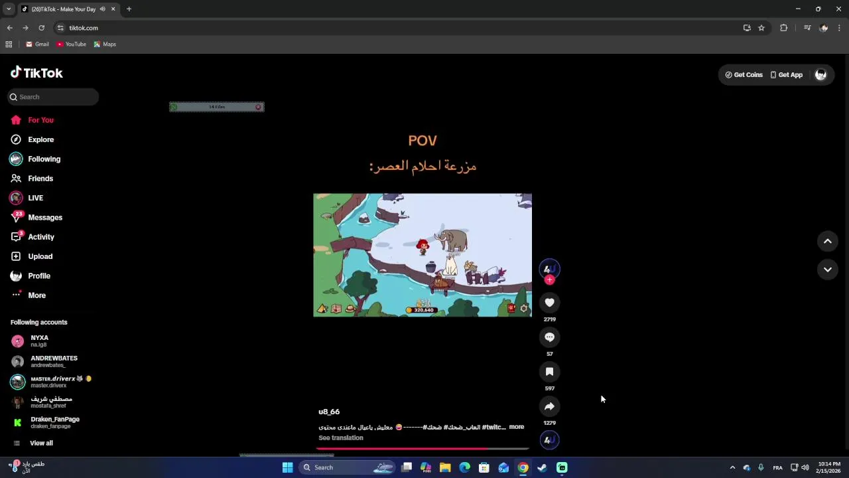Open the Activity notifications

[x=32, y=237]
